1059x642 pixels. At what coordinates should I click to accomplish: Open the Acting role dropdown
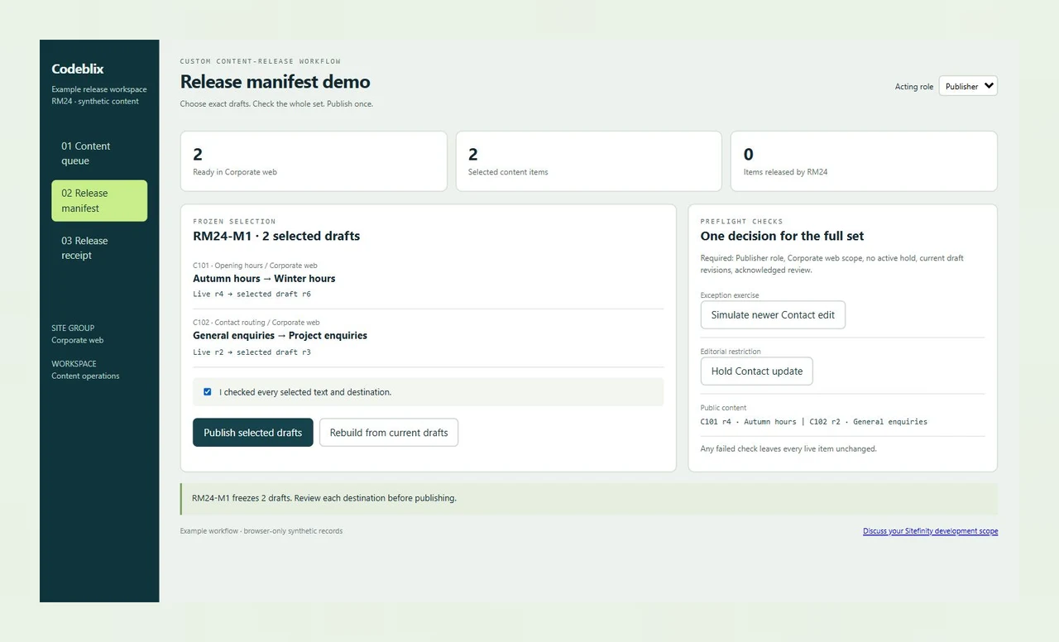pyautogui.click(x=968, y=86)
